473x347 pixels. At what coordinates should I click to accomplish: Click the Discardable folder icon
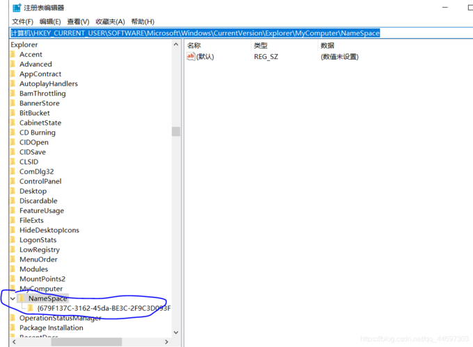[13, 201]
